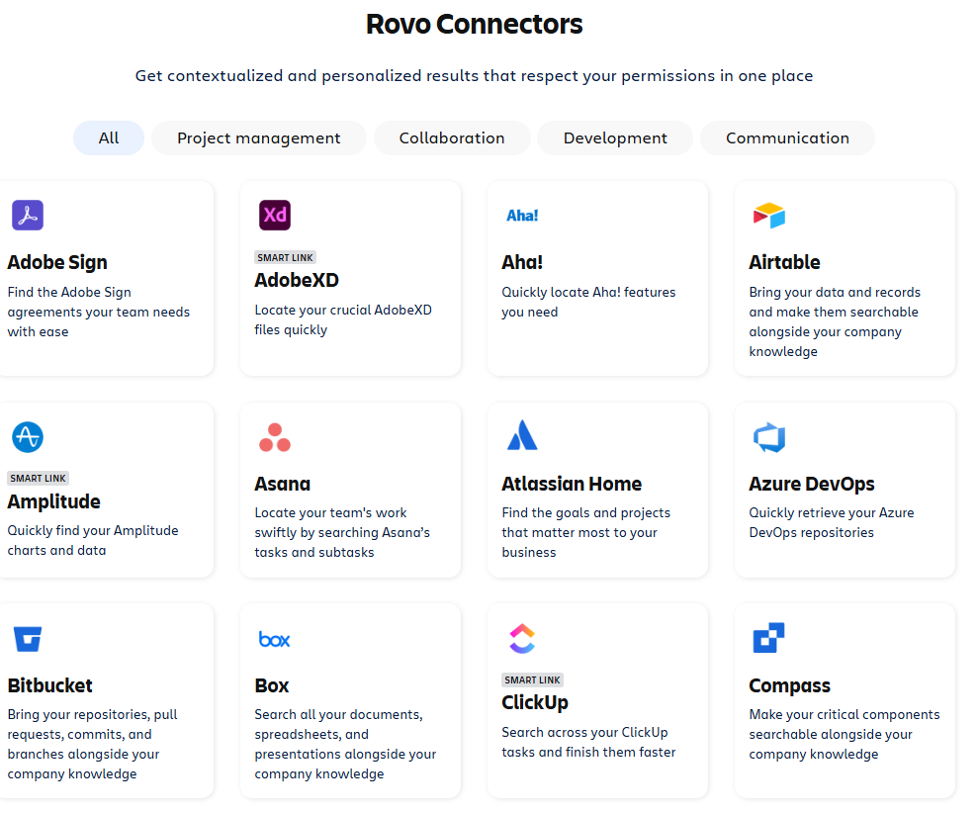The width and height of the screenshot is (978, 814).
Task: Click the Azure DevOps logo icon
Action: [769, 437]
